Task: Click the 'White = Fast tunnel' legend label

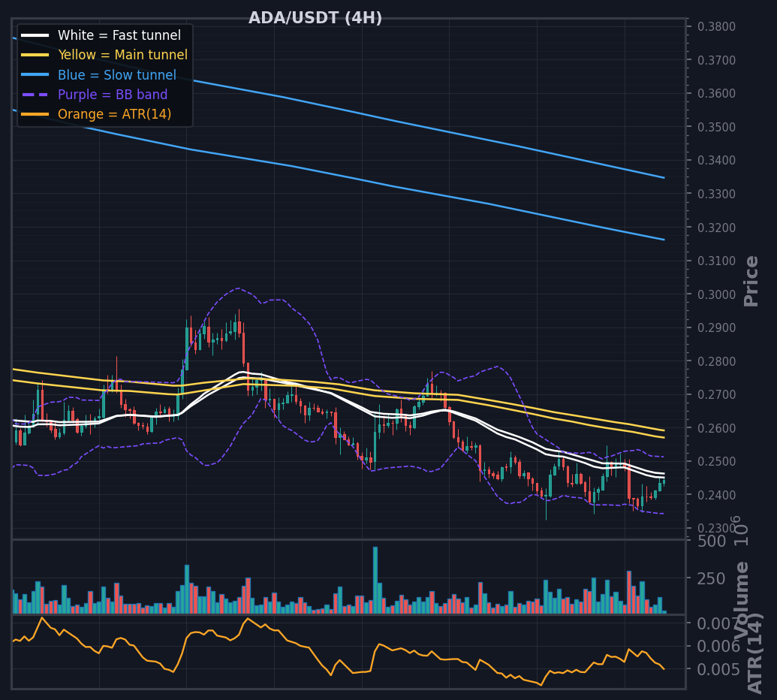Action: [119, 35]
